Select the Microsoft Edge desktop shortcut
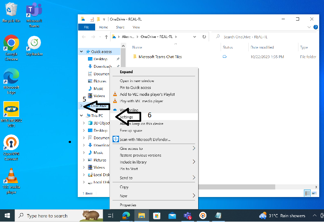 (11, 81)
